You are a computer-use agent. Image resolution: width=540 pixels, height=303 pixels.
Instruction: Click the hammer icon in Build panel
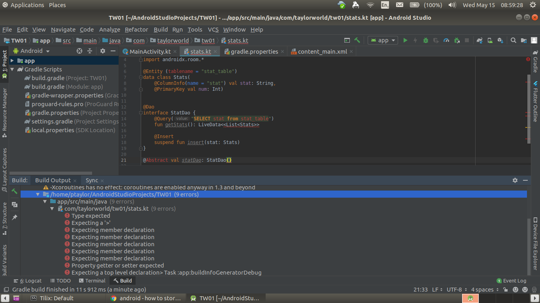[15, 191]
